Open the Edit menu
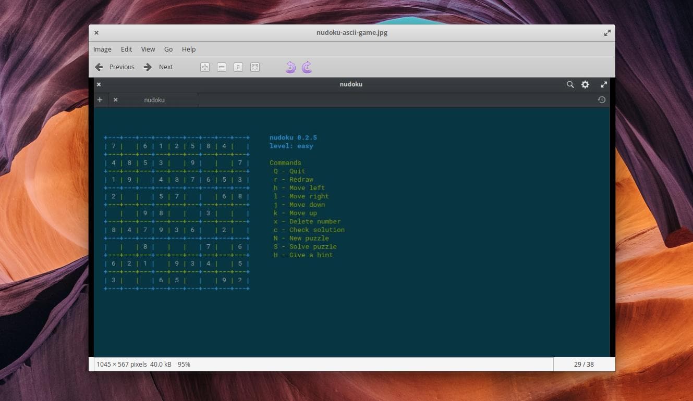This screenshot has width=693, height=401. tap(126, 49)
